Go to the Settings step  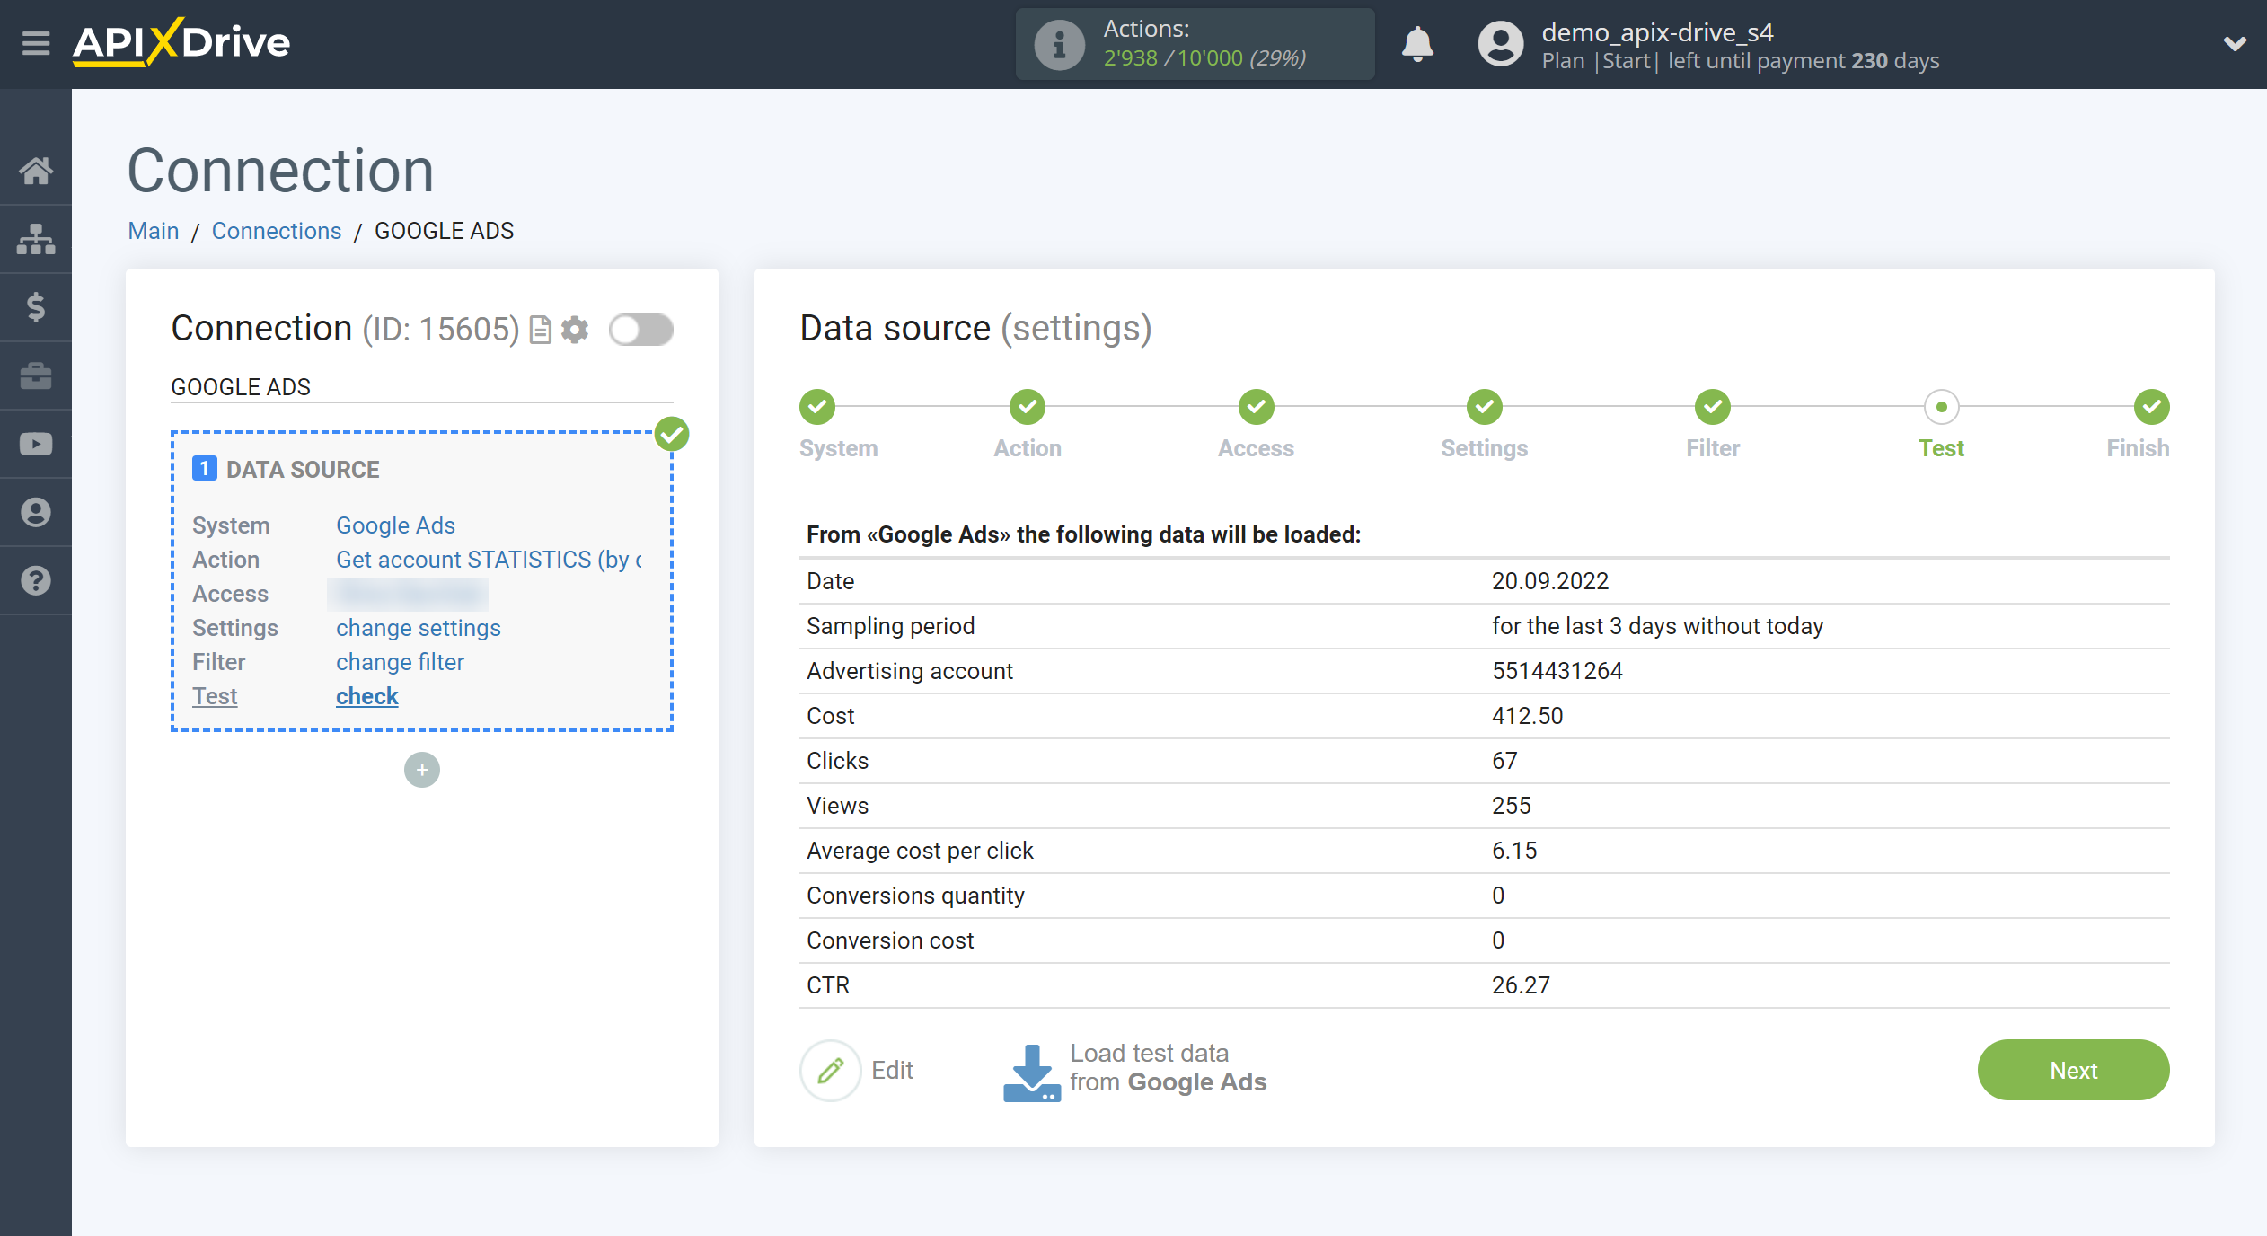1485,407
